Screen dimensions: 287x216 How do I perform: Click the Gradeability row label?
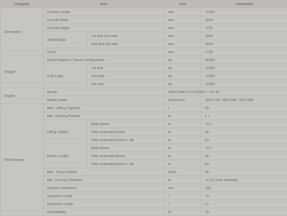[57, 212]
